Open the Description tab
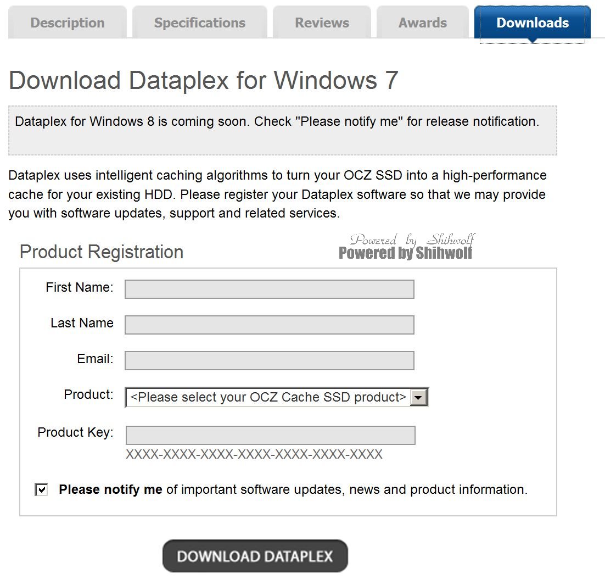The width and height of the screenshot is (605, 579). [68, 23]
